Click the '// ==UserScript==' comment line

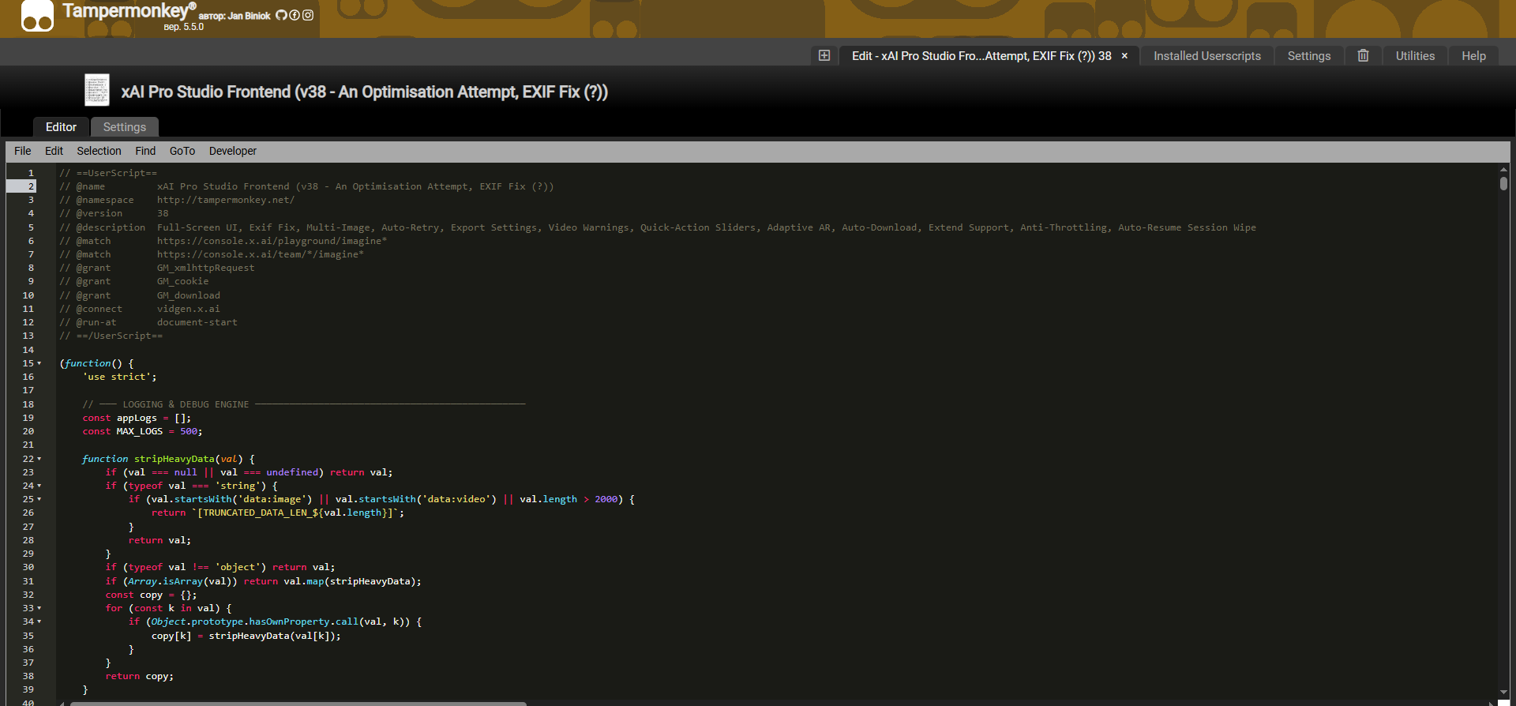click(108, 173)
